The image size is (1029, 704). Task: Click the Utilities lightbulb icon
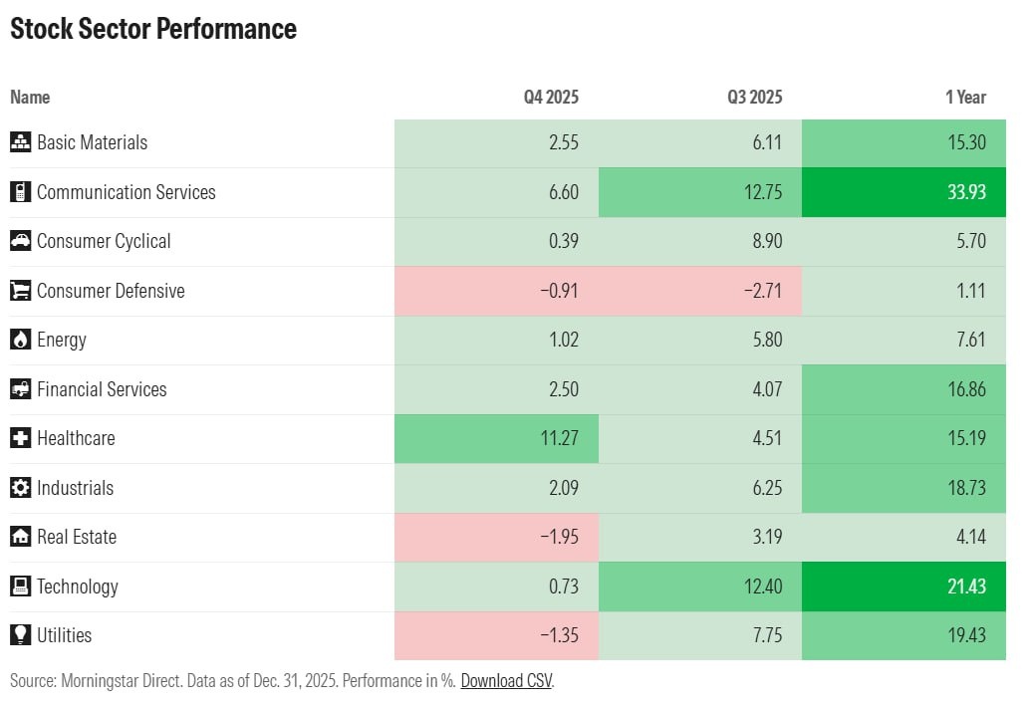20,635
